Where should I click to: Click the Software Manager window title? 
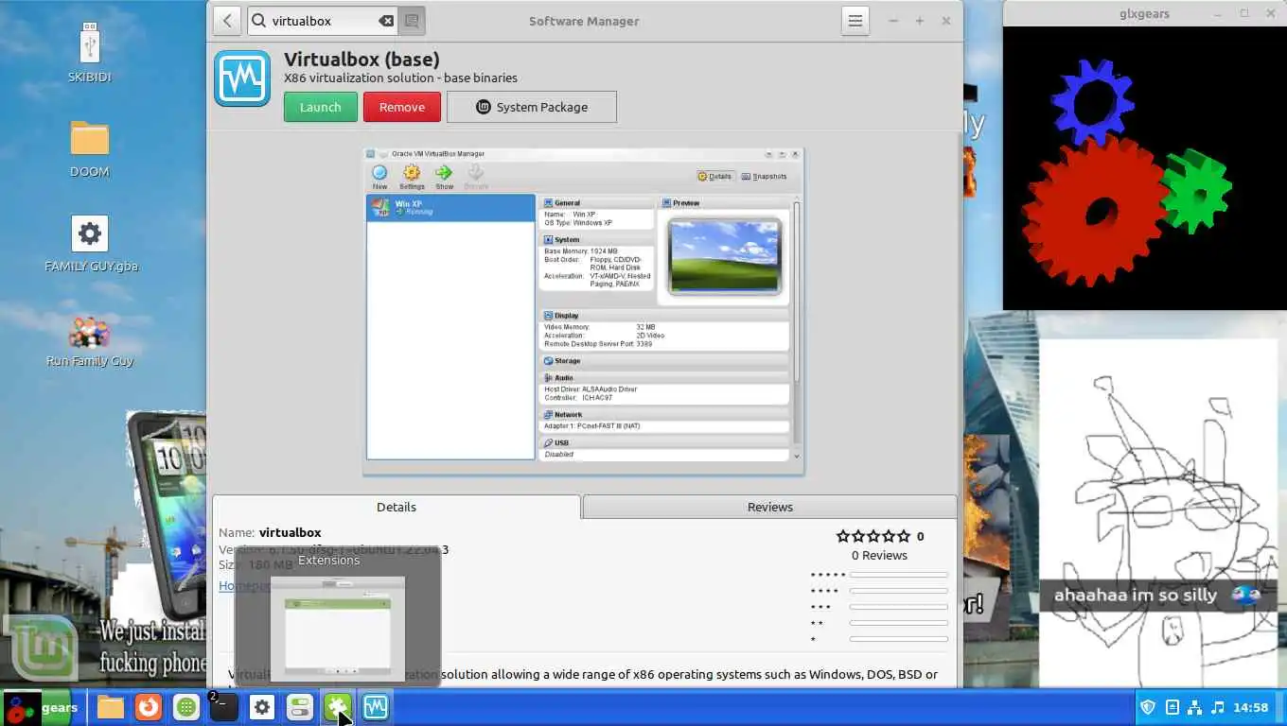coord(584,21)
